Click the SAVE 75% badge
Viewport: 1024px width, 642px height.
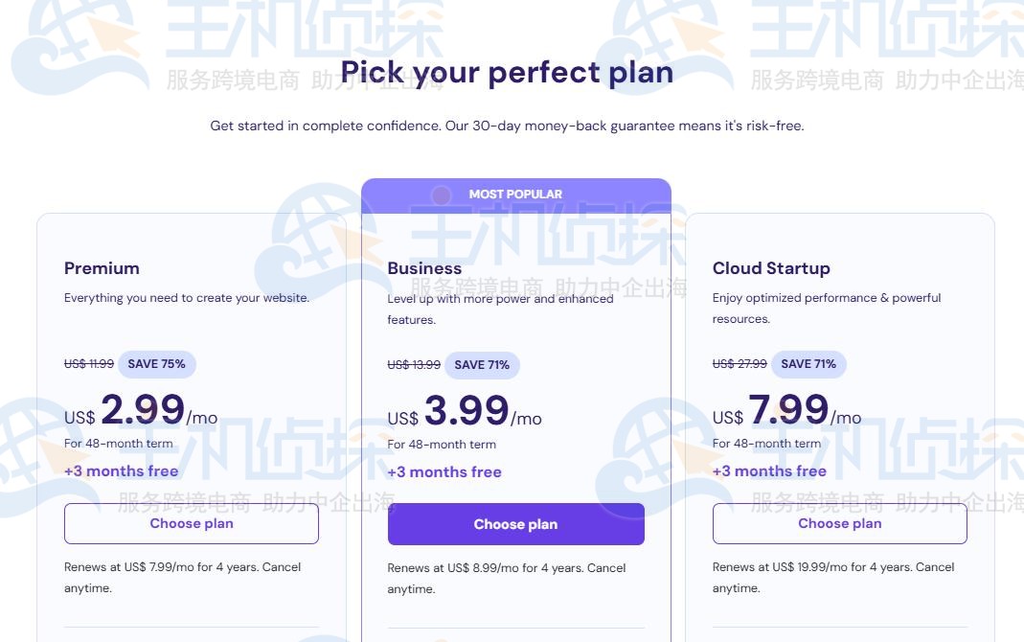pos(157,364)
